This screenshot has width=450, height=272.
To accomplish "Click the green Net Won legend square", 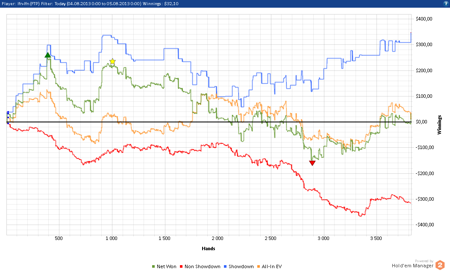I will [153, 266].
